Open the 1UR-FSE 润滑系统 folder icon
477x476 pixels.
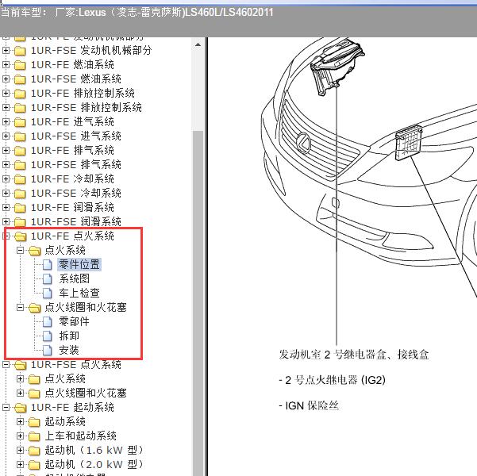point(20,222)
